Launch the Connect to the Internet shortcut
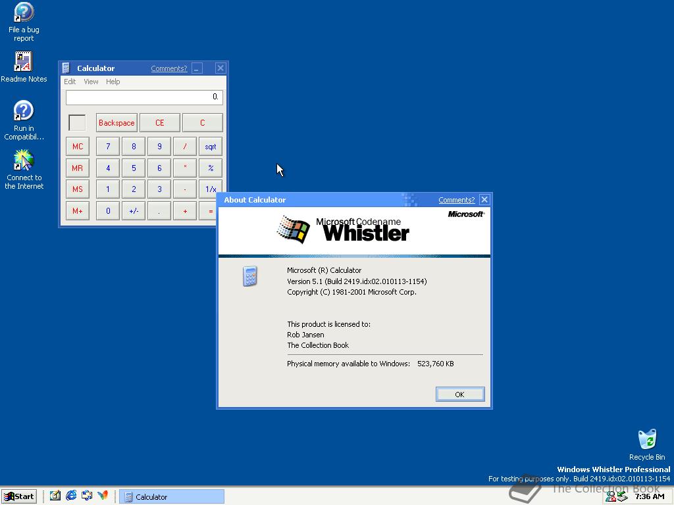 (x=24, y=170)
